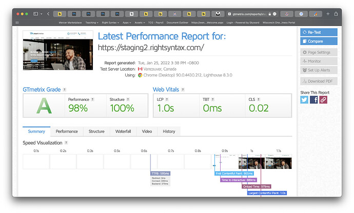Click help icon beside Speed Visualization
Image resolution: width=354 pixels, height=213 pixels.
[x=66, y=143]
